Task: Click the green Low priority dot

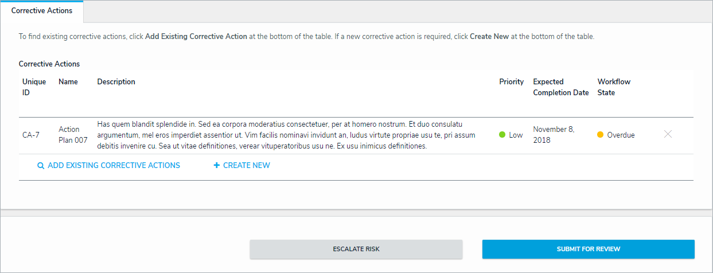Action: tap(502, 135)
